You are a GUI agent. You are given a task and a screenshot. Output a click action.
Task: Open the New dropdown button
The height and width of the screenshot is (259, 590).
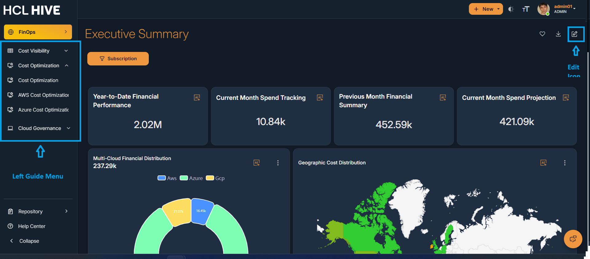(x=486, y=9)
